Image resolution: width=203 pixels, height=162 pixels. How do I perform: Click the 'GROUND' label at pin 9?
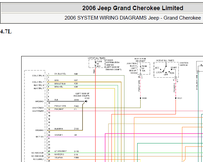39,101
